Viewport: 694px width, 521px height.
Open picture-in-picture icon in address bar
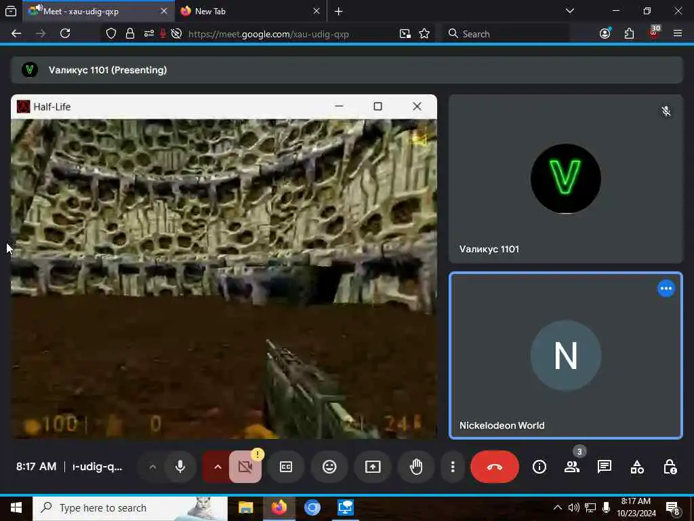405,34
